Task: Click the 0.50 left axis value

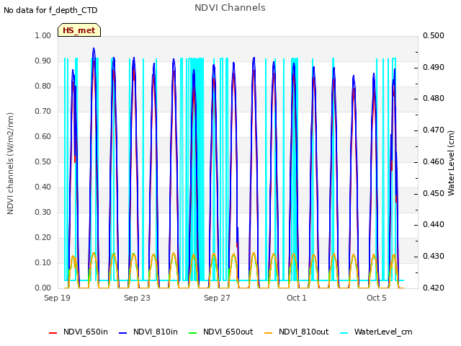Action: [x=43, y=161]
